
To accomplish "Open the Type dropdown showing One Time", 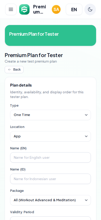I will click(x=51, y=115).
